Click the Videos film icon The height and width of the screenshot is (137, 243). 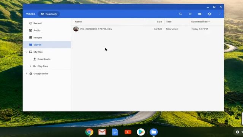coord(31,45)
